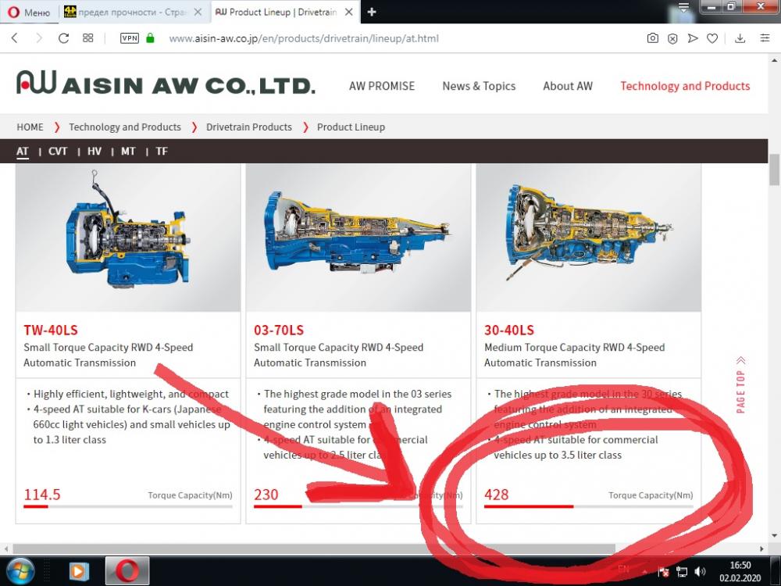Image resolution: width=781 pixels, height=586 pixels.
Task: Select the CVT category tab
Action: click(58, 152)
